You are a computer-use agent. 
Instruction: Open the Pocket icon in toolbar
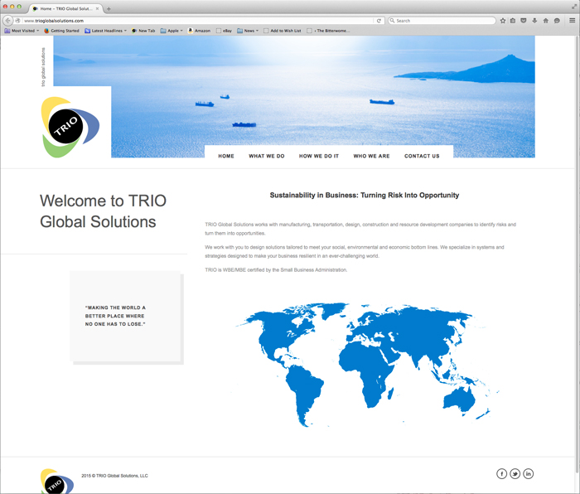(524, 21)
